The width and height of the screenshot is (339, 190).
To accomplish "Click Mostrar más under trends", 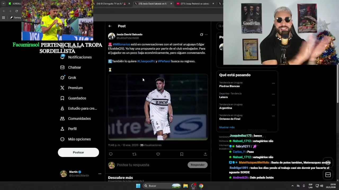I will (x=227, y=127).
